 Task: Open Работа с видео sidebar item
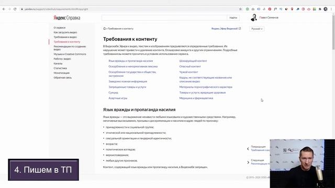pyautogui.click(x=62, y=59)
